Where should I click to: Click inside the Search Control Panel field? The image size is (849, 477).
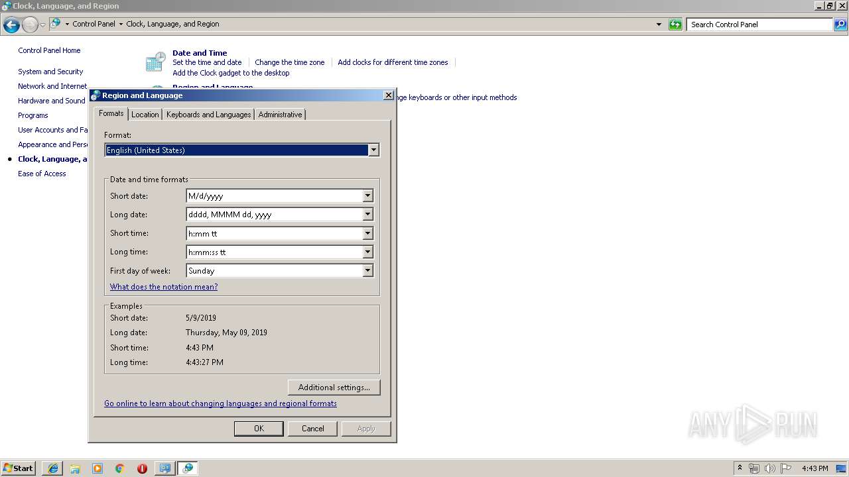(760, 25)
